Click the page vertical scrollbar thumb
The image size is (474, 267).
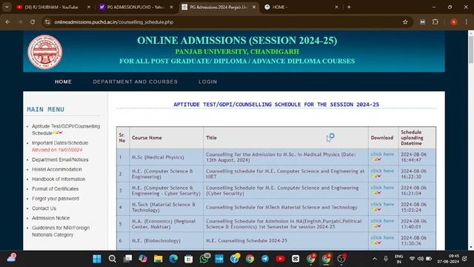coord(471,50)
